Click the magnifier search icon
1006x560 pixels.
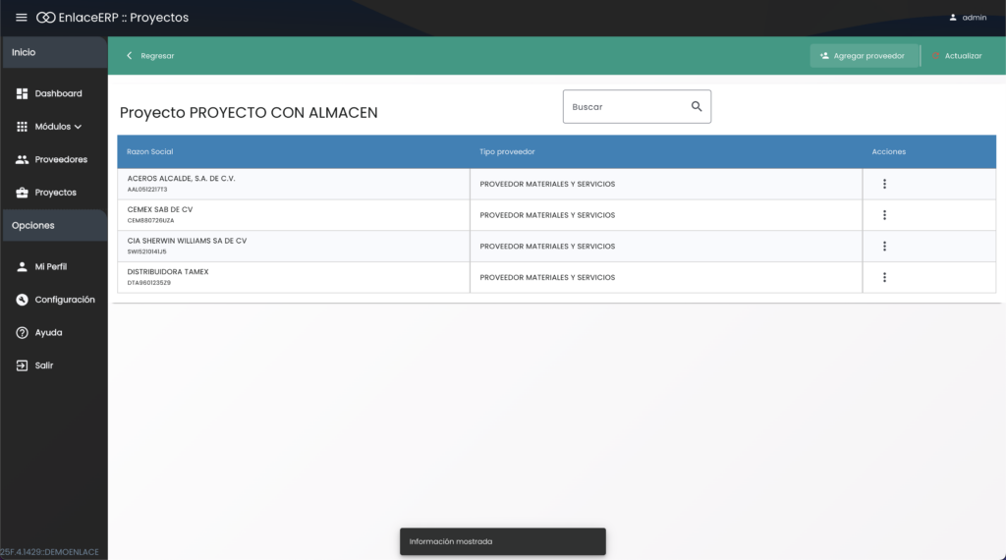[697, 106]
